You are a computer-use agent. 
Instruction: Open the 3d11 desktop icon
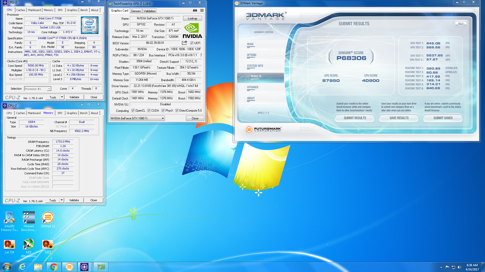point(48,247)
